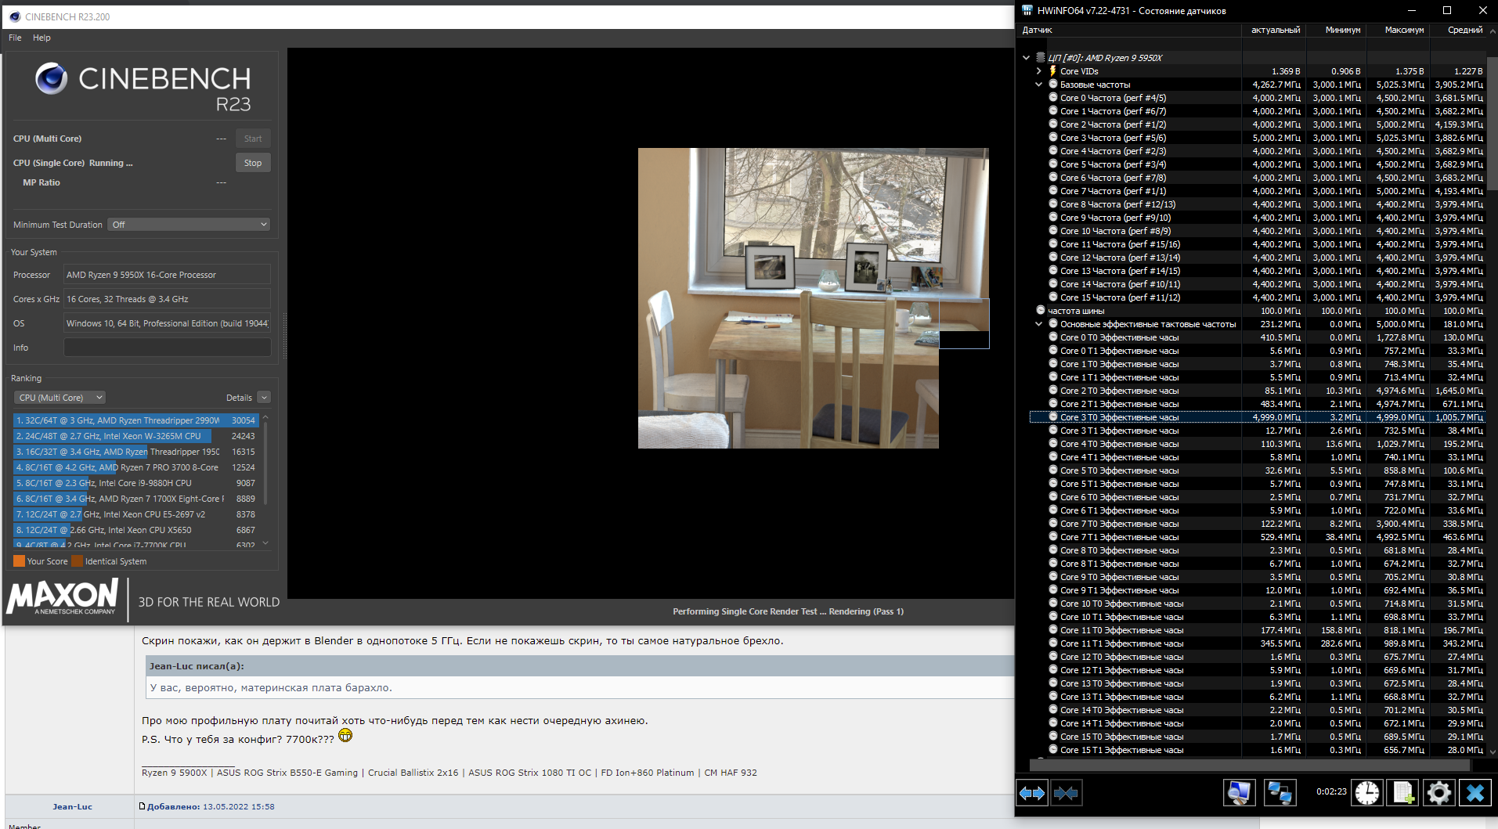The image size is (1498, 829).
Task: Open HWiNFO settings gear icon
Action: (x=1438, y=793)
